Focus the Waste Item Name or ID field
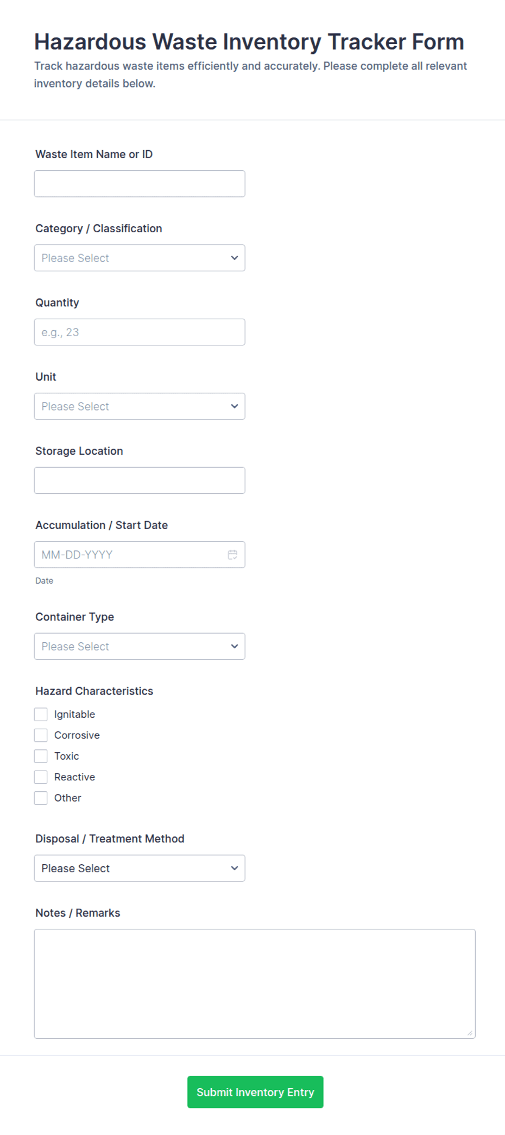The width and height of the screenshot is (505, 1135). click(140, 184)
